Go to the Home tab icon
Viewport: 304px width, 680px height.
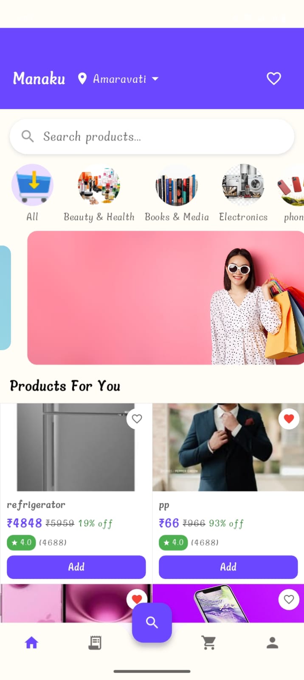[x=31, y=643]
